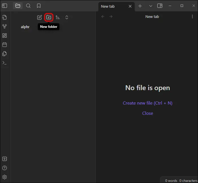Viewport: 198px width, 183px height.
Task: Select the alphr vault name
Action: pyautogui.click(x=25, y=27)
